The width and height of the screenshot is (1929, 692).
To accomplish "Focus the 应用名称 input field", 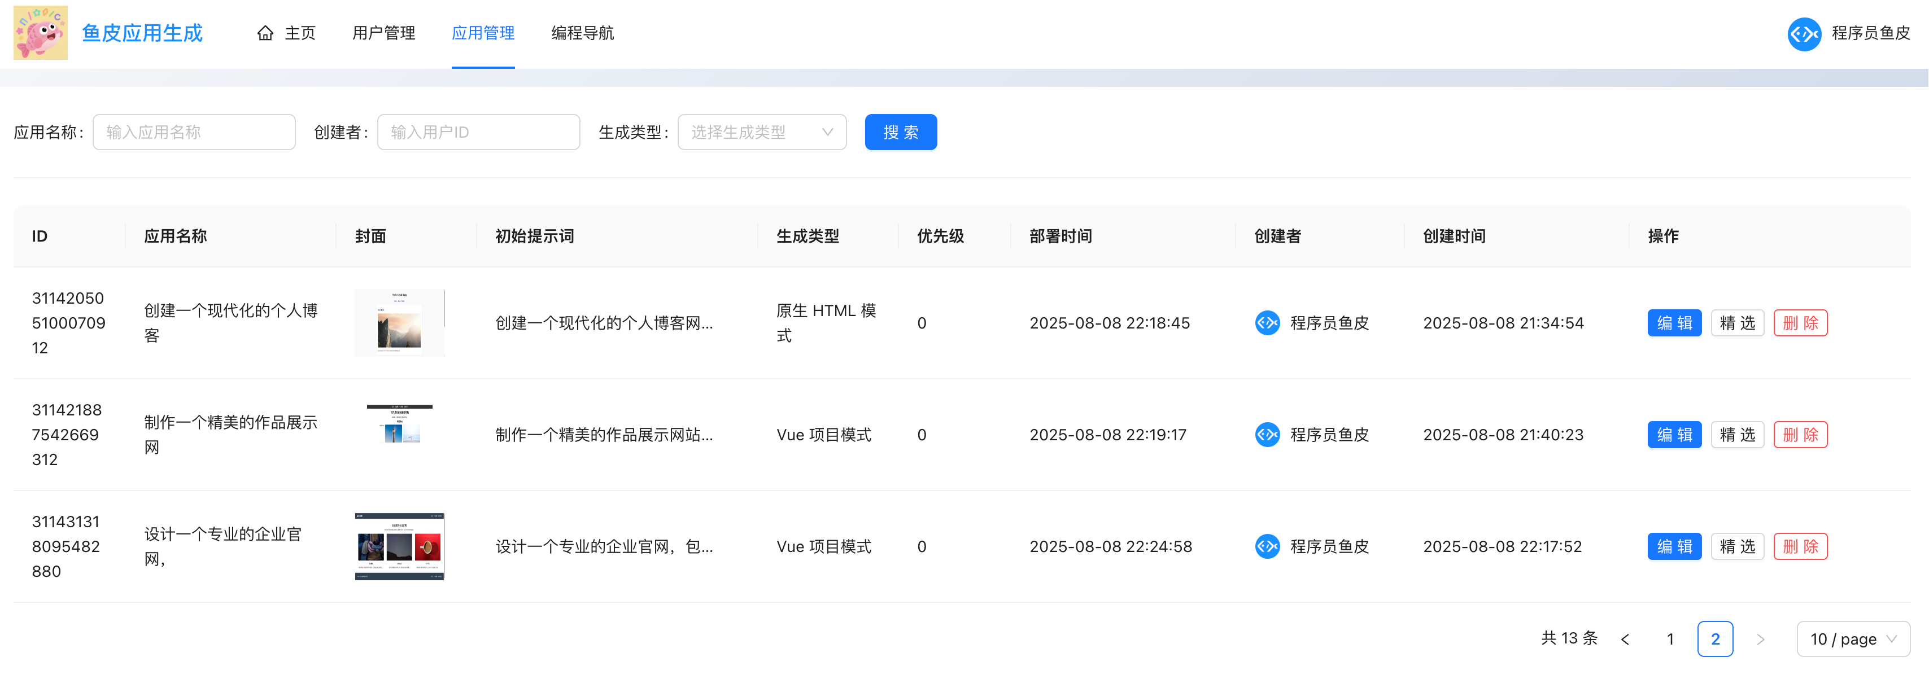I will (194, 133).
